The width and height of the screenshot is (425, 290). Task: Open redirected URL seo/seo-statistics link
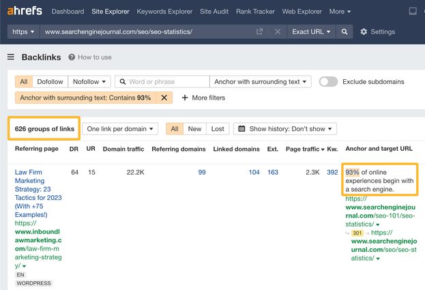384,245
